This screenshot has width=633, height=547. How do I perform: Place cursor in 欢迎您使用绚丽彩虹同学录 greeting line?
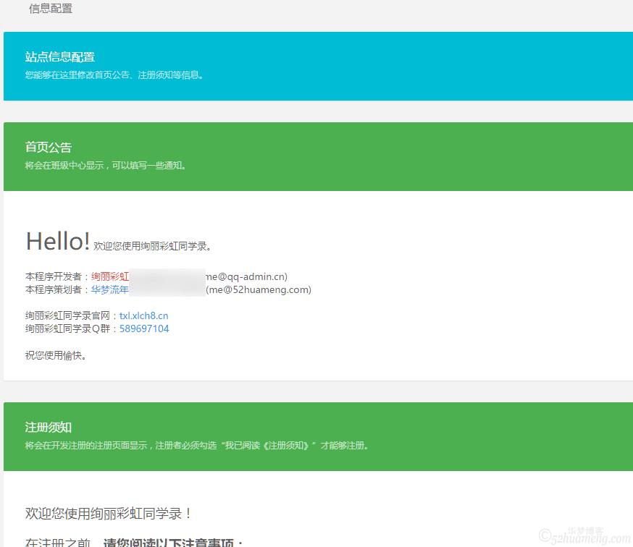pos(153,246)
